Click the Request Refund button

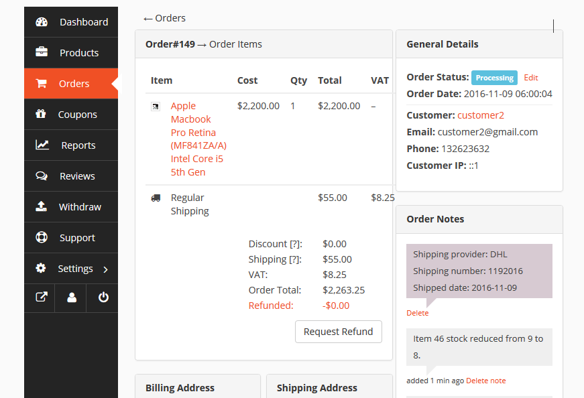click(x=338, y=332)
